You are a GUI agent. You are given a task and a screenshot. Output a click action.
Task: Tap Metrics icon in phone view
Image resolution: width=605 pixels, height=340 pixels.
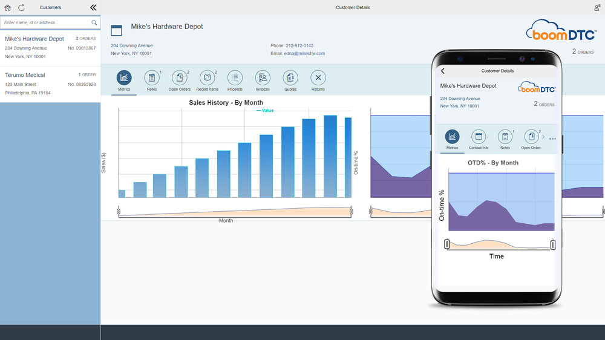coord(452,136)
